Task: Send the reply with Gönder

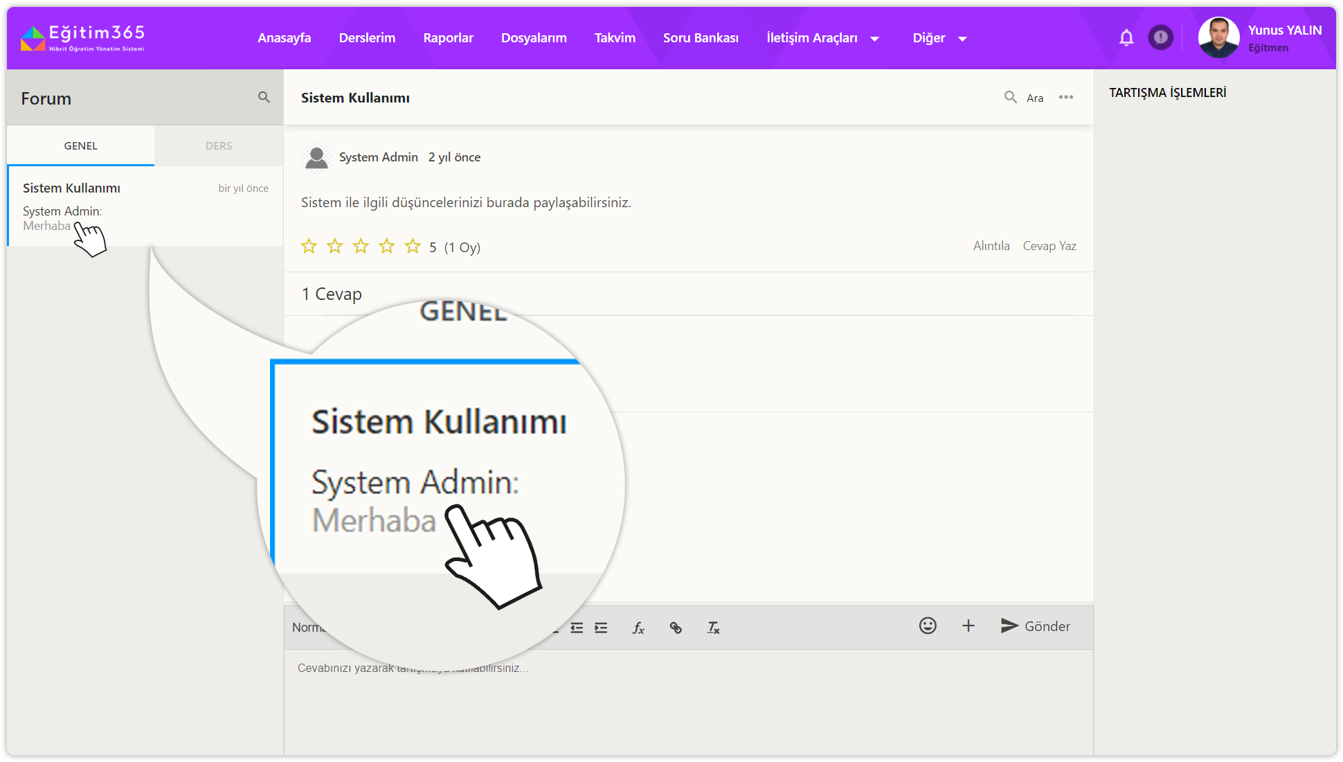Action: tap(1035, 626)
